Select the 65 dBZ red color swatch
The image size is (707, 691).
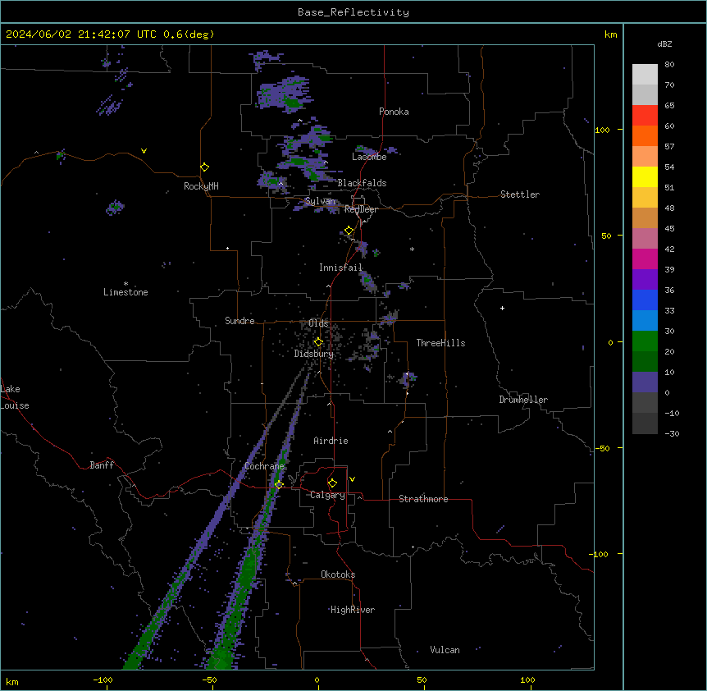point(645,115)
